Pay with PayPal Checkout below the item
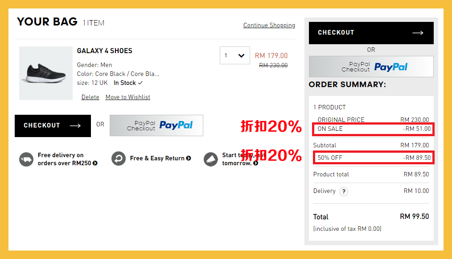 (x=156, y=125)
